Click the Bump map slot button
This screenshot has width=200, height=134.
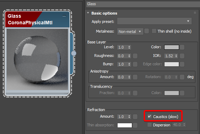pos(135,64)
